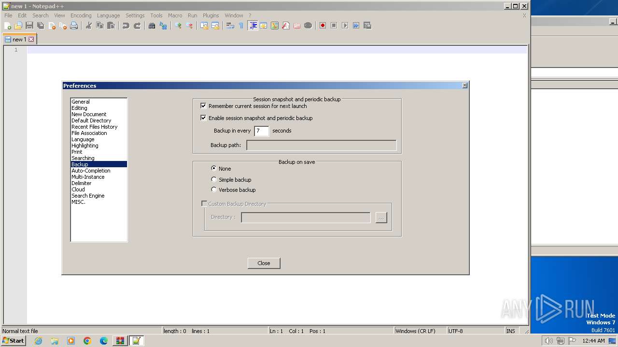Click the Start Recording macro icon

[x=323, y=26]
